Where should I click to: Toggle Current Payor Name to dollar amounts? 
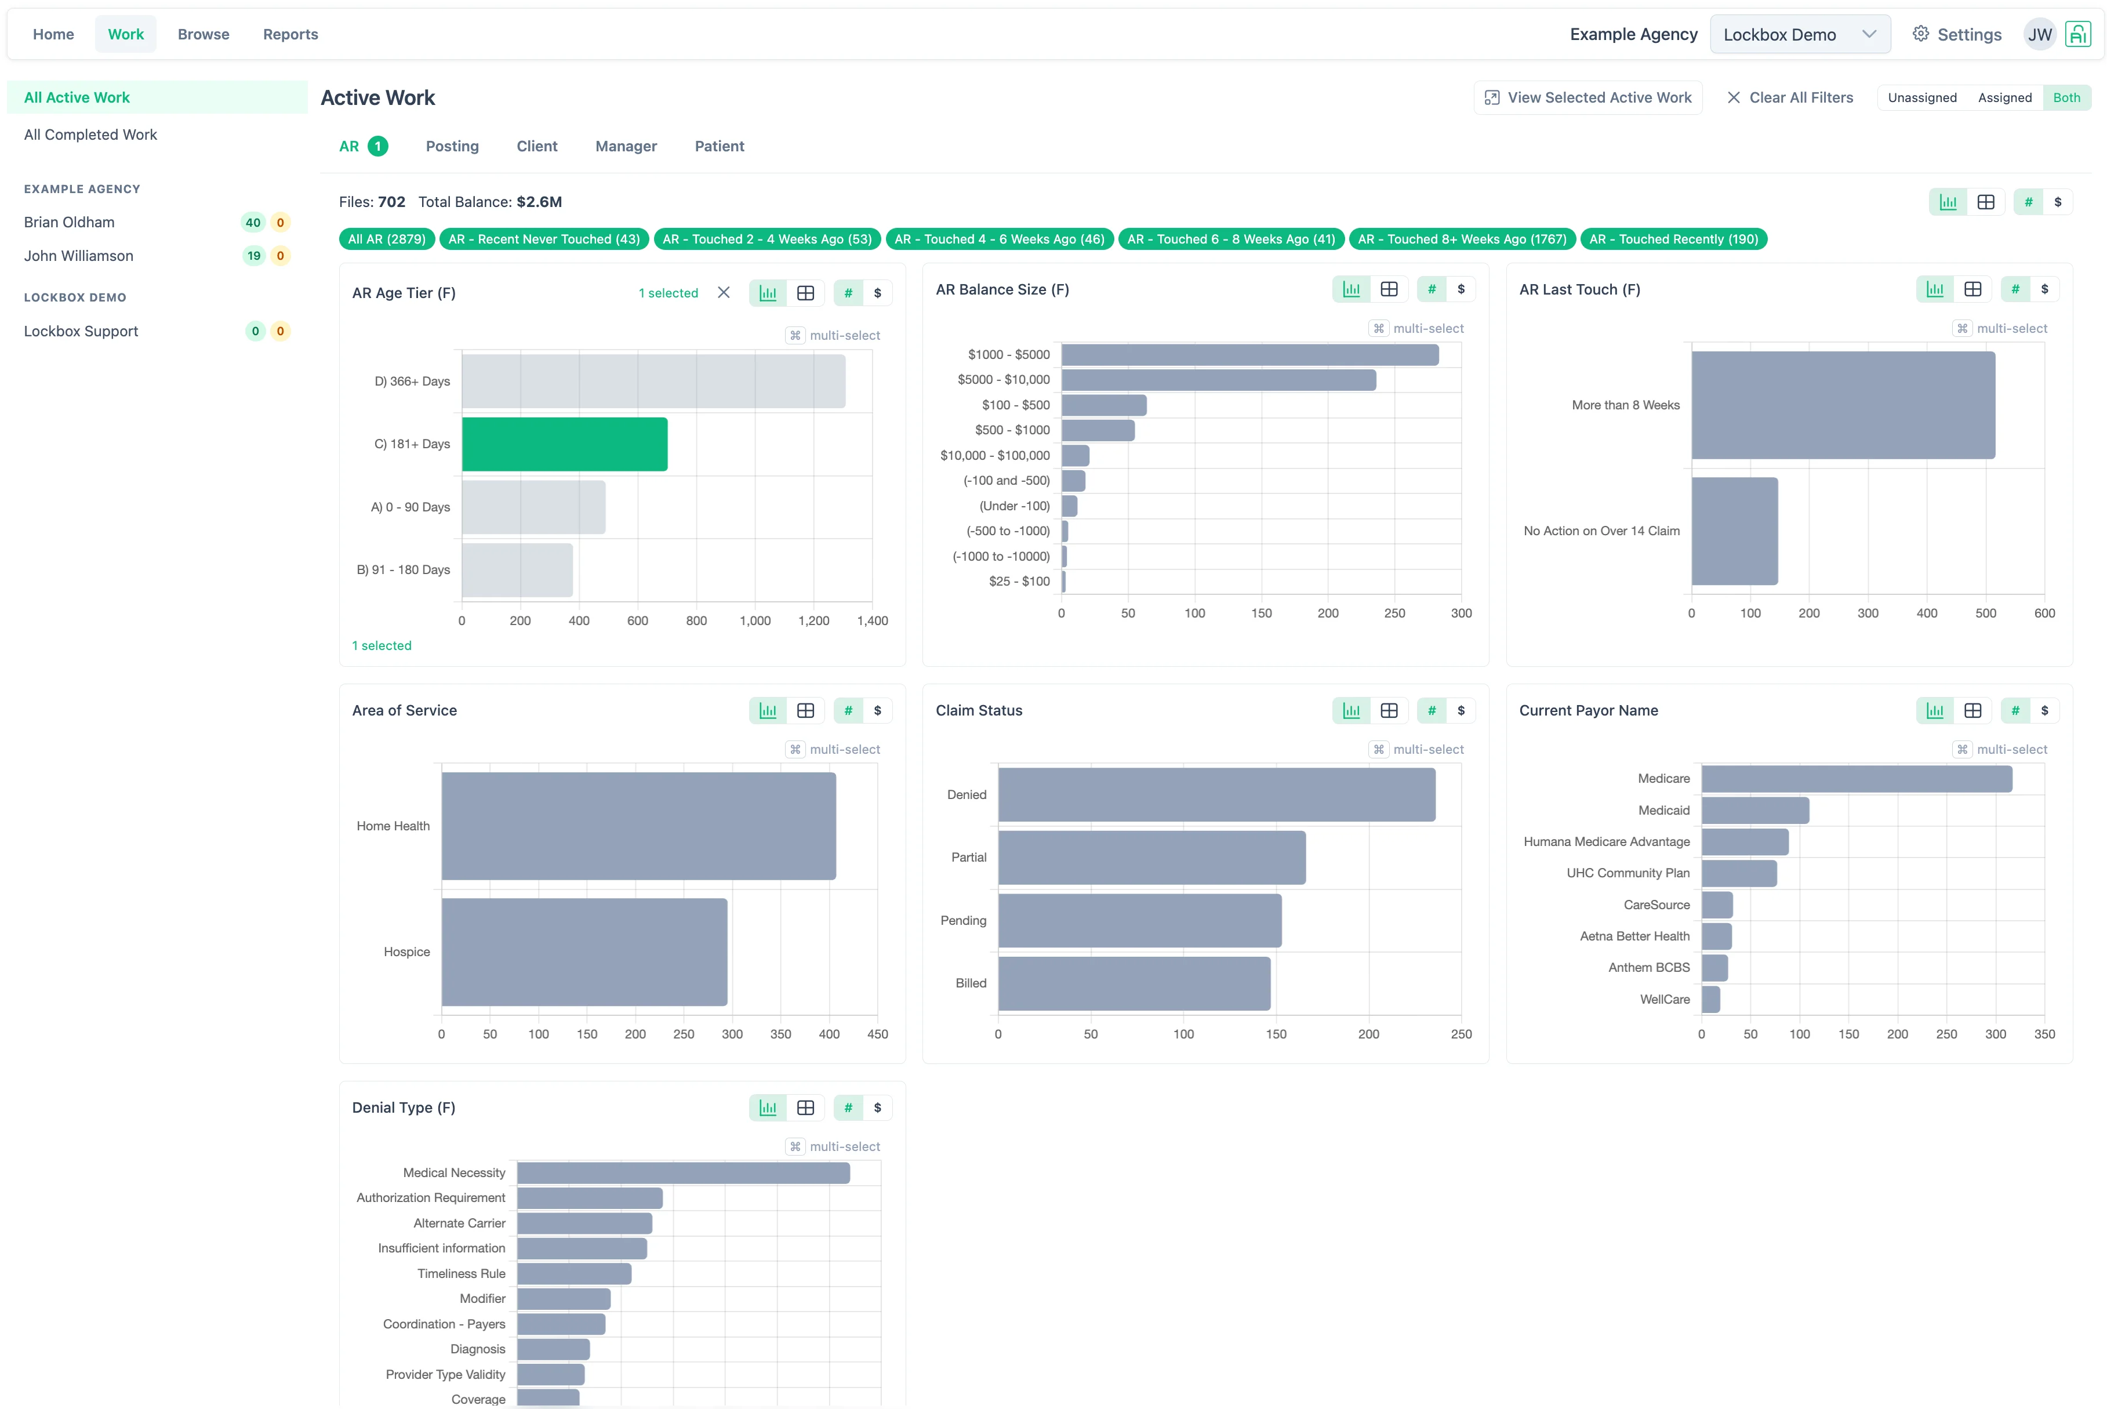click(x=2045, y=711)
